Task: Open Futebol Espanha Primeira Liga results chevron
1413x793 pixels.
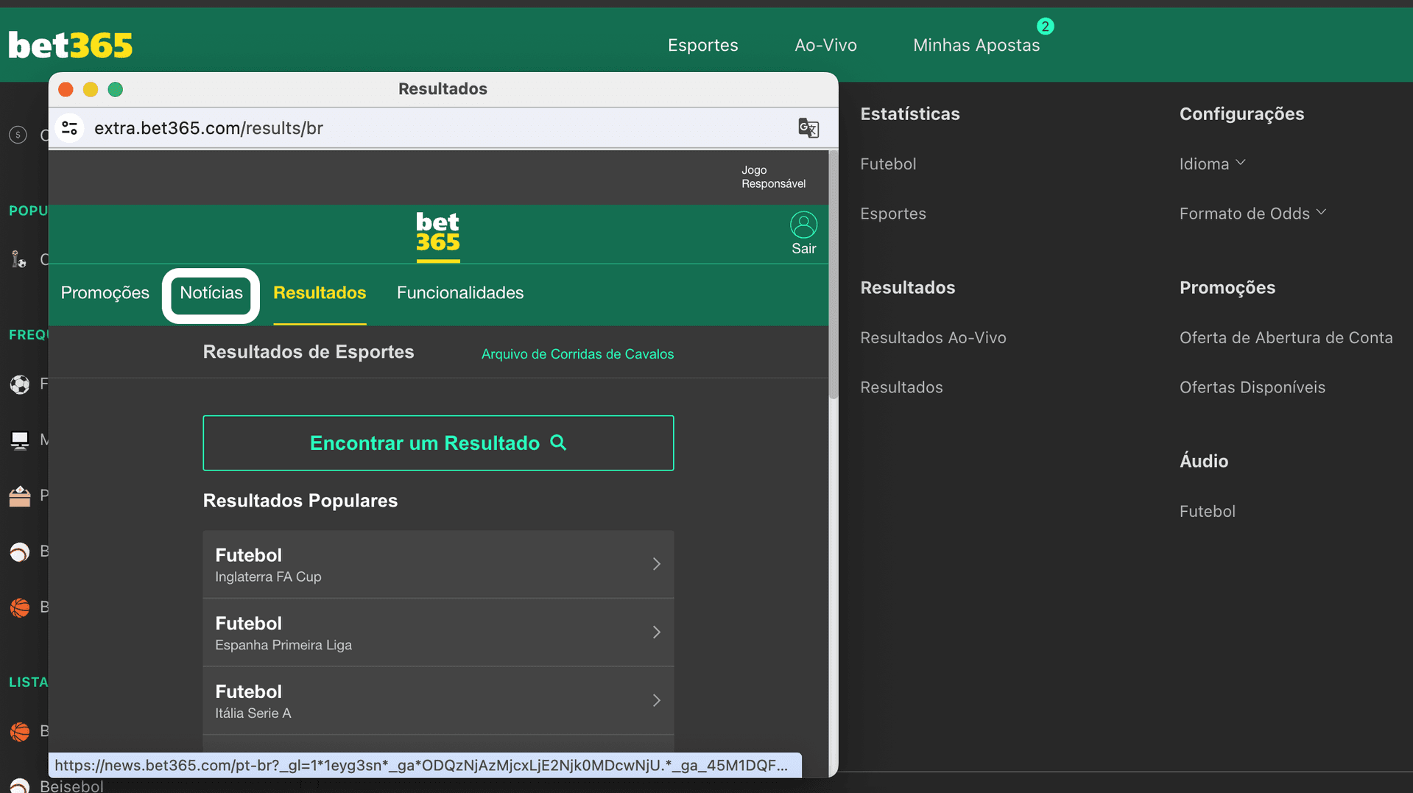Action: click(657, 632)
